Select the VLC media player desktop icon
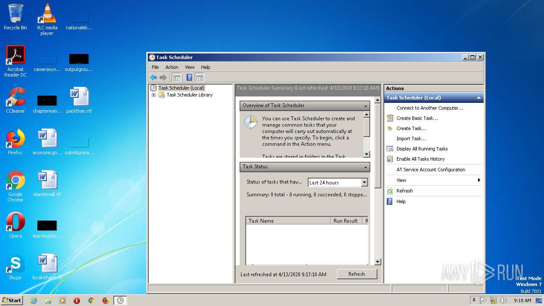This screenshot has height=306, width=544. (x=47, y=20)
